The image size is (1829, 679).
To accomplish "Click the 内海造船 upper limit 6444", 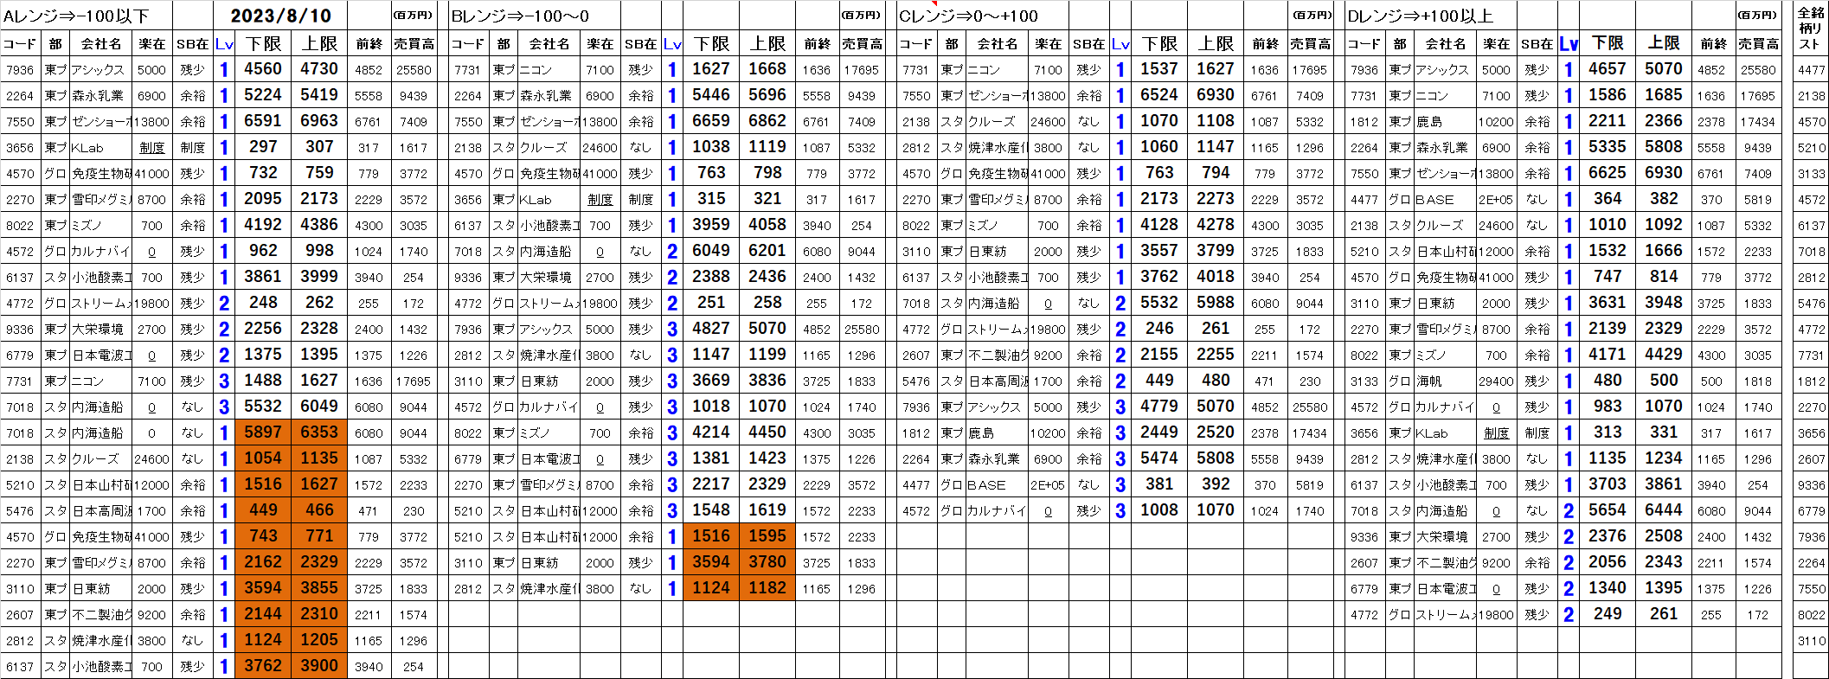I will (1664, 510).
